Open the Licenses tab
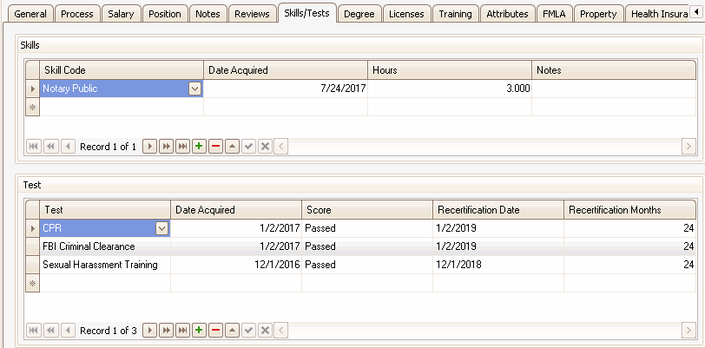Screen dimensions: 705x348 (406, 14)
